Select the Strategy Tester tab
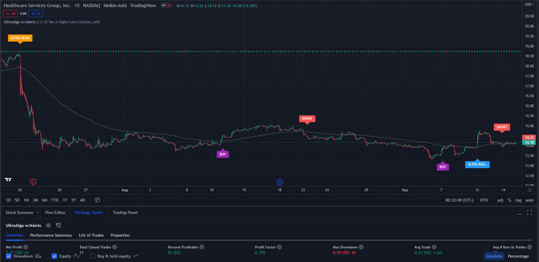Viewport: 539px width, 262px height. coord(89,213)
